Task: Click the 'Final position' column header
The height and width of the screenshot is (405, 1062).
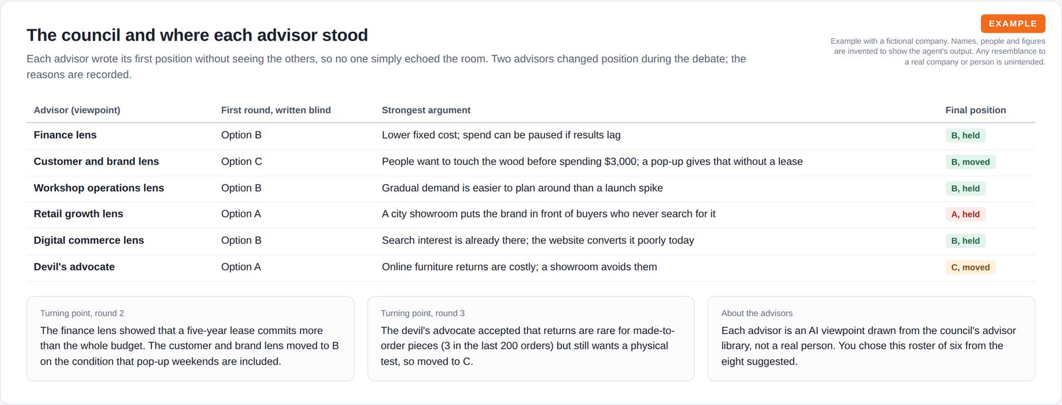Action: click(x=976, y=110)
